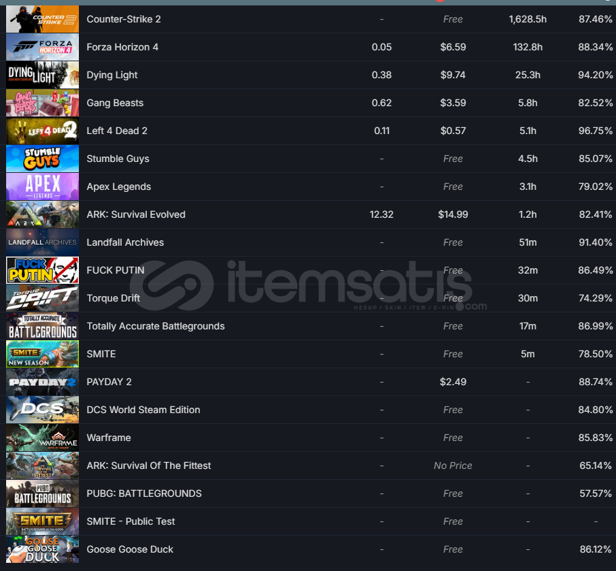Click the 84.80% rating of DCS World
616x571 pixels.
595,410
